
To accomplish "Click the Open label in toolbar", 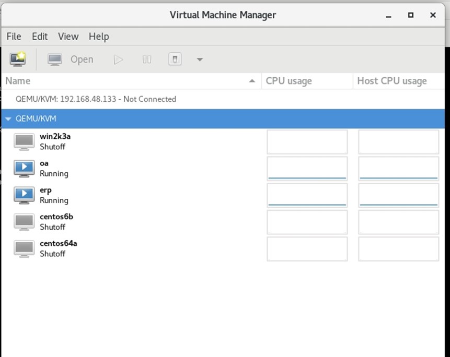I will coord(82,59).
